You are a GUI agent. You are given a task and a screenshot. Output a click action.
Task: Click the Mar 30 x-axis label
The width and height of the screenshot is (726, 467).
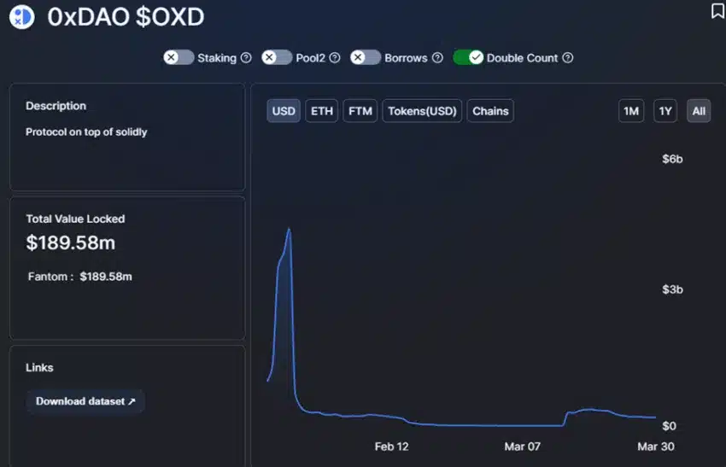coord(656,447)
